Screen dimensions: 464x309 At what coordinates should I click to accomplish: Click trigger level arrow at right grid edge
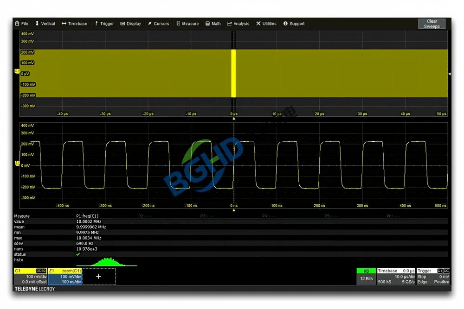coord(450,74)
